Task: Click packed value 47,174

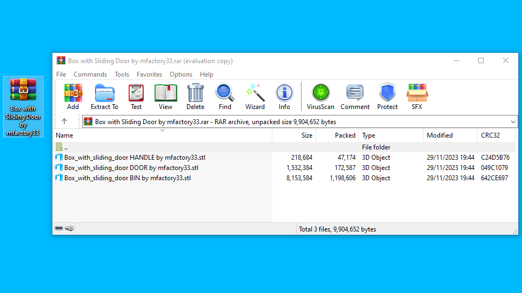Action: 346,158
